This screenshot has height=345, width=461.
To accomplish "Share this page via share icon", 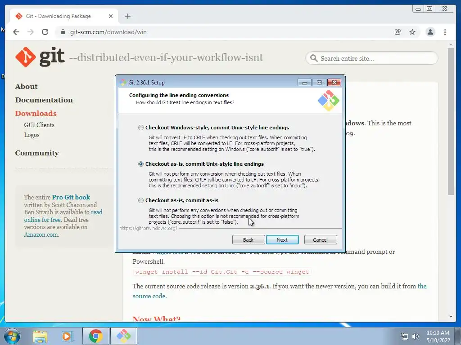I will click(398, 32).
